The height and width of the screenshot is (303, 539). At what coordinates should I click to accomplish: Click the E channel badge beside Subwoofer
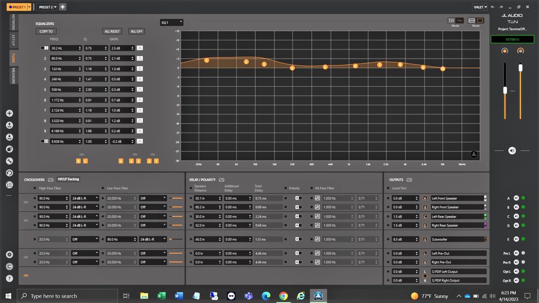click(425, 239)
